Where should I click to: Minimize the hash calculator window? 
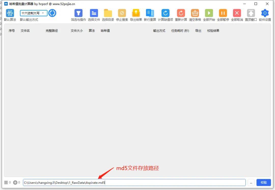click(x=244, y=4)
